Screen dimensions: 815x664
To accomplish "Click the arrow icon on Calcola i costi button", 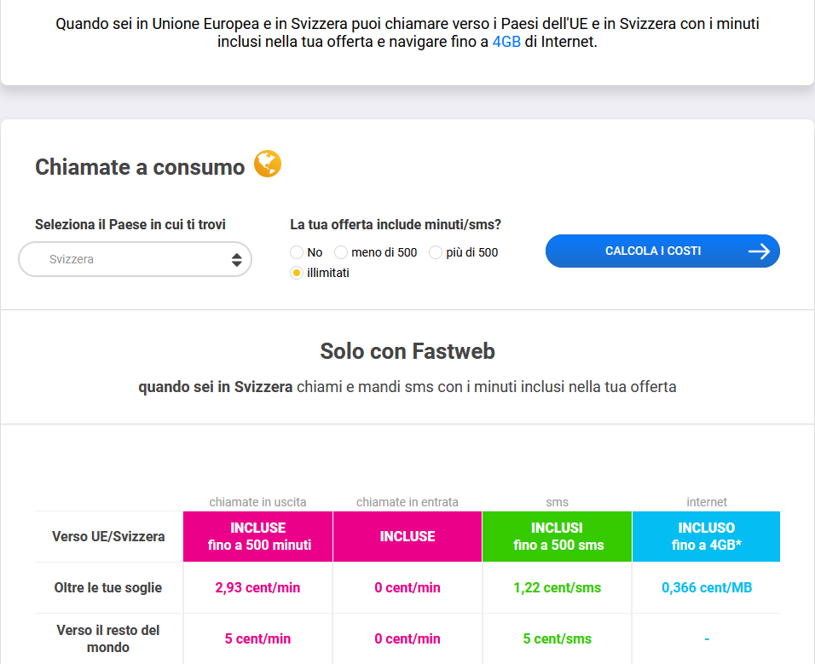I will pyautogui.click(x=760, y=251).
